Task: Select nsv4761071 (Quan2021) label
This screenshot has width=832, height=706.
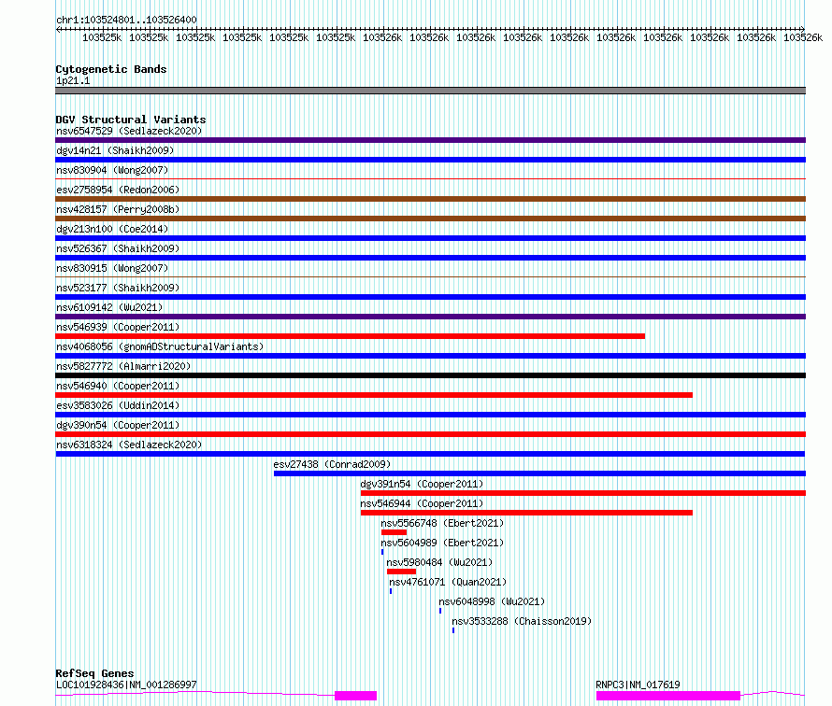Action: [x=448, y=582]
